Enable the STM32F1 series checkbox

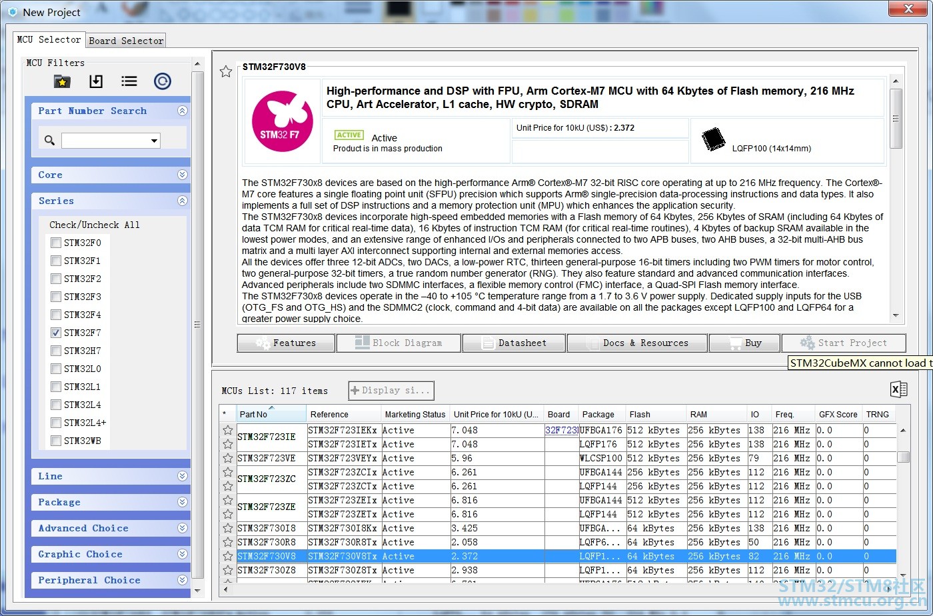point(56,261)
